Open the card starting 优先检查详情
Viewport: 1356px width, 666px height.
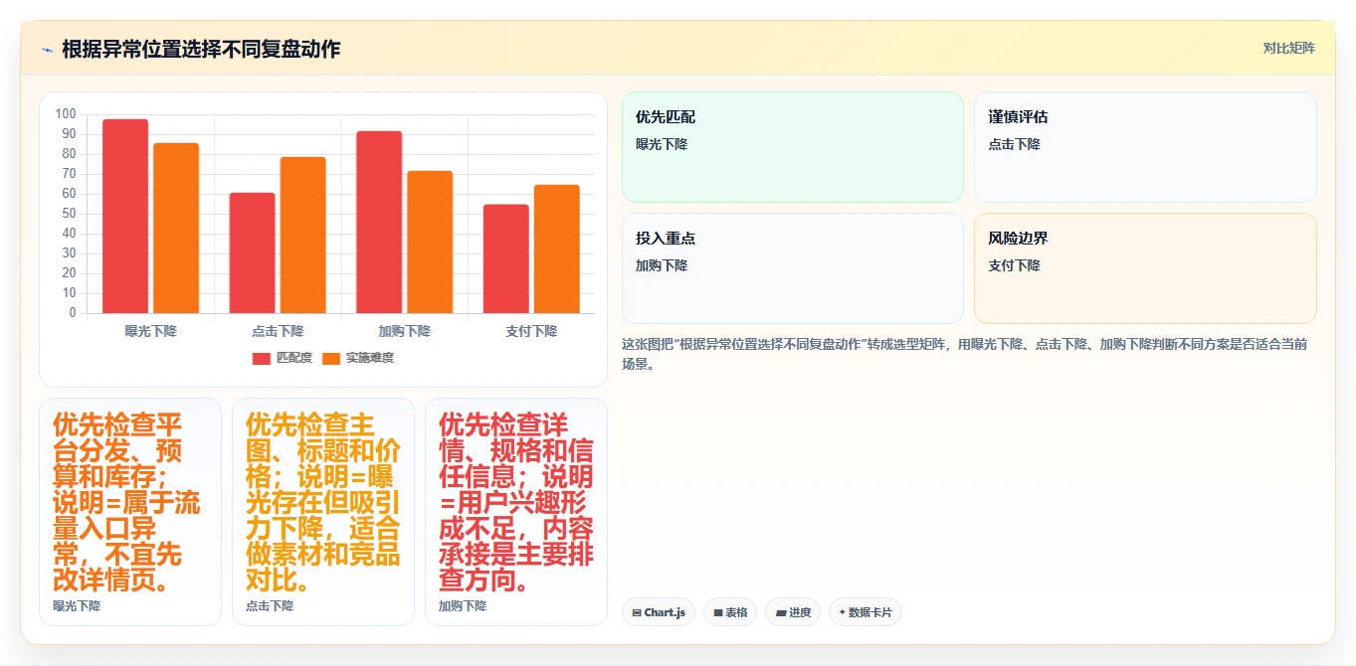point(516,512)
